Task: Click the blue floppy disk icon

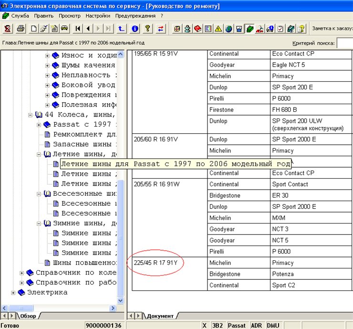Action: tap(239, 29)
